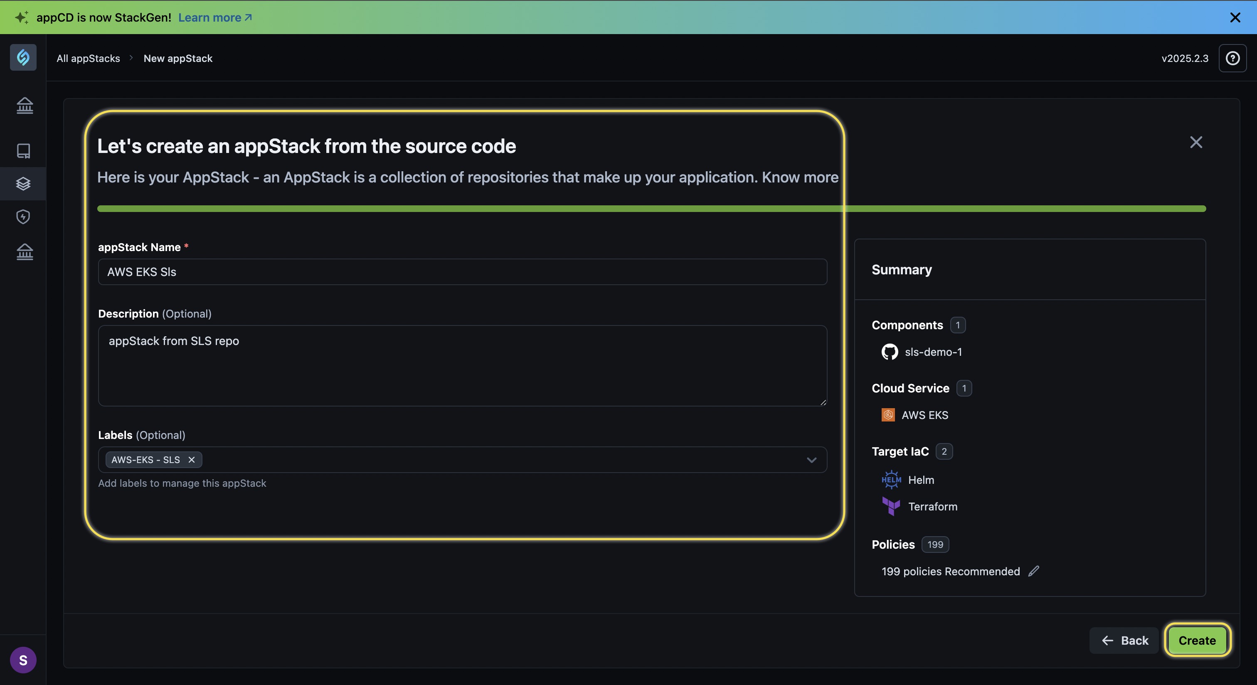Open the Learn more link
This screenshot has height=685, width=1257.
(x=215, y=17)
